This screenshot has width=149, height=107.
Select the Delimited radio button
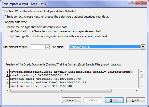pyautogui.click(x=12, y=31)
